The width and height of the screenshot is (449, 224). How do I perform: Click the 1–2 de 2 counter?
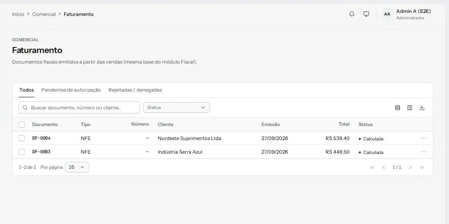[27, 167]
